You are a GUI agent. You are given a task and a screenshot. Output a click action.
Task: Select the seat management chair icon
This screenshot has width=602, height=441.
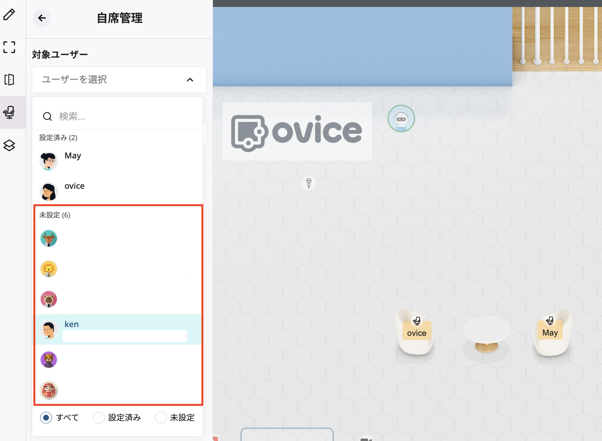[9, 112]
